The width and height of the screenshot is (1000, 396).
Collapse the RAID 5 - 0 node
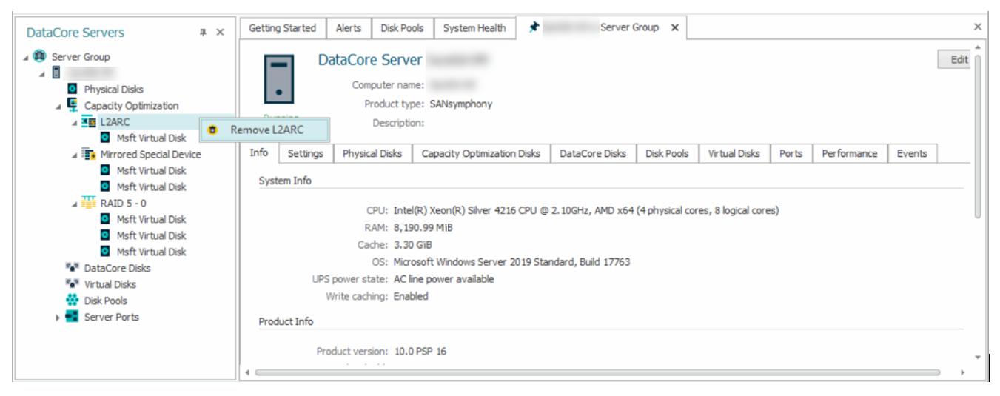(x=75, y=204)
